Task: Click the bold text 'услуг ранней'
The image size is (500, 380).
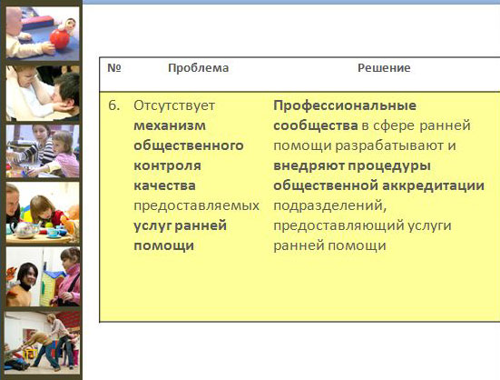Action: click(x=181, y=225)
